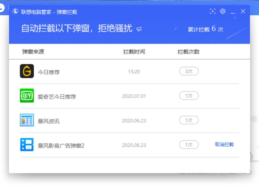This screenshot has width=259, height=186.
Task: Click the 今日推荐 yellow app icon
Action: 26,71
